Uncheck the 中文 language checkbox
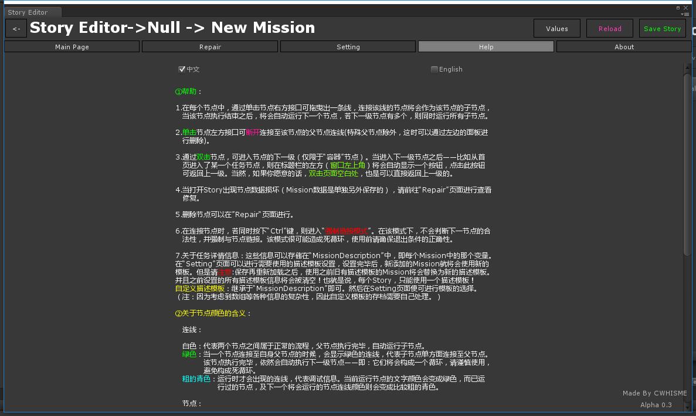This screenshot has width=696, height=416. (x=182, y=69)
